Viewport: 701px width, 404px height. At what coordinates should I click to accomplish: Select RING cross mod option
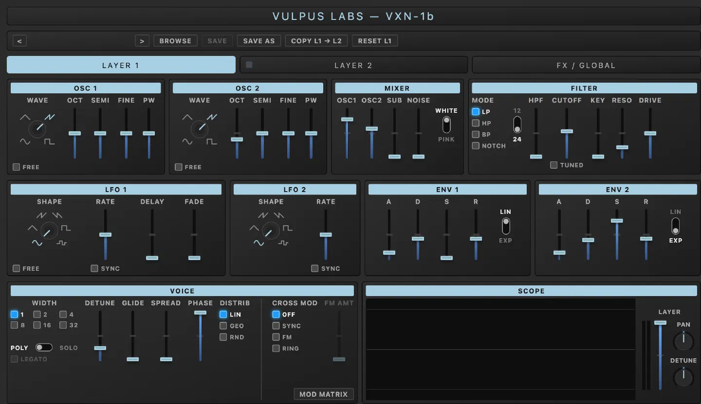pos(276,348)
